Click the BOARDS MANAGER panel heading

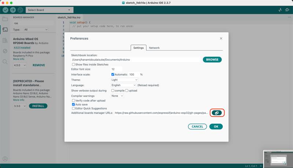click(23, 17)
